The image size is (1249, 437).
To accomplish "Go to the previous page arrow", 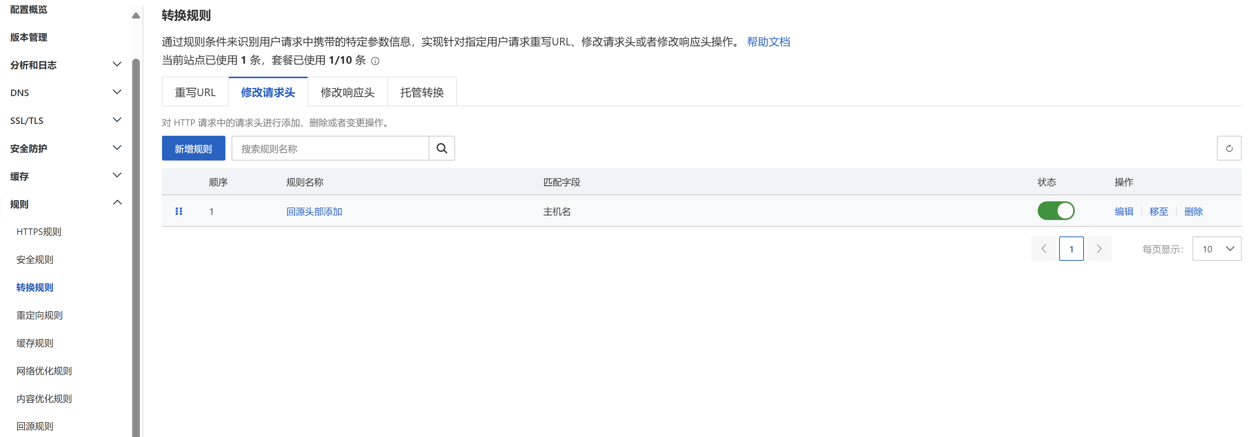I will click(1043, 249).
